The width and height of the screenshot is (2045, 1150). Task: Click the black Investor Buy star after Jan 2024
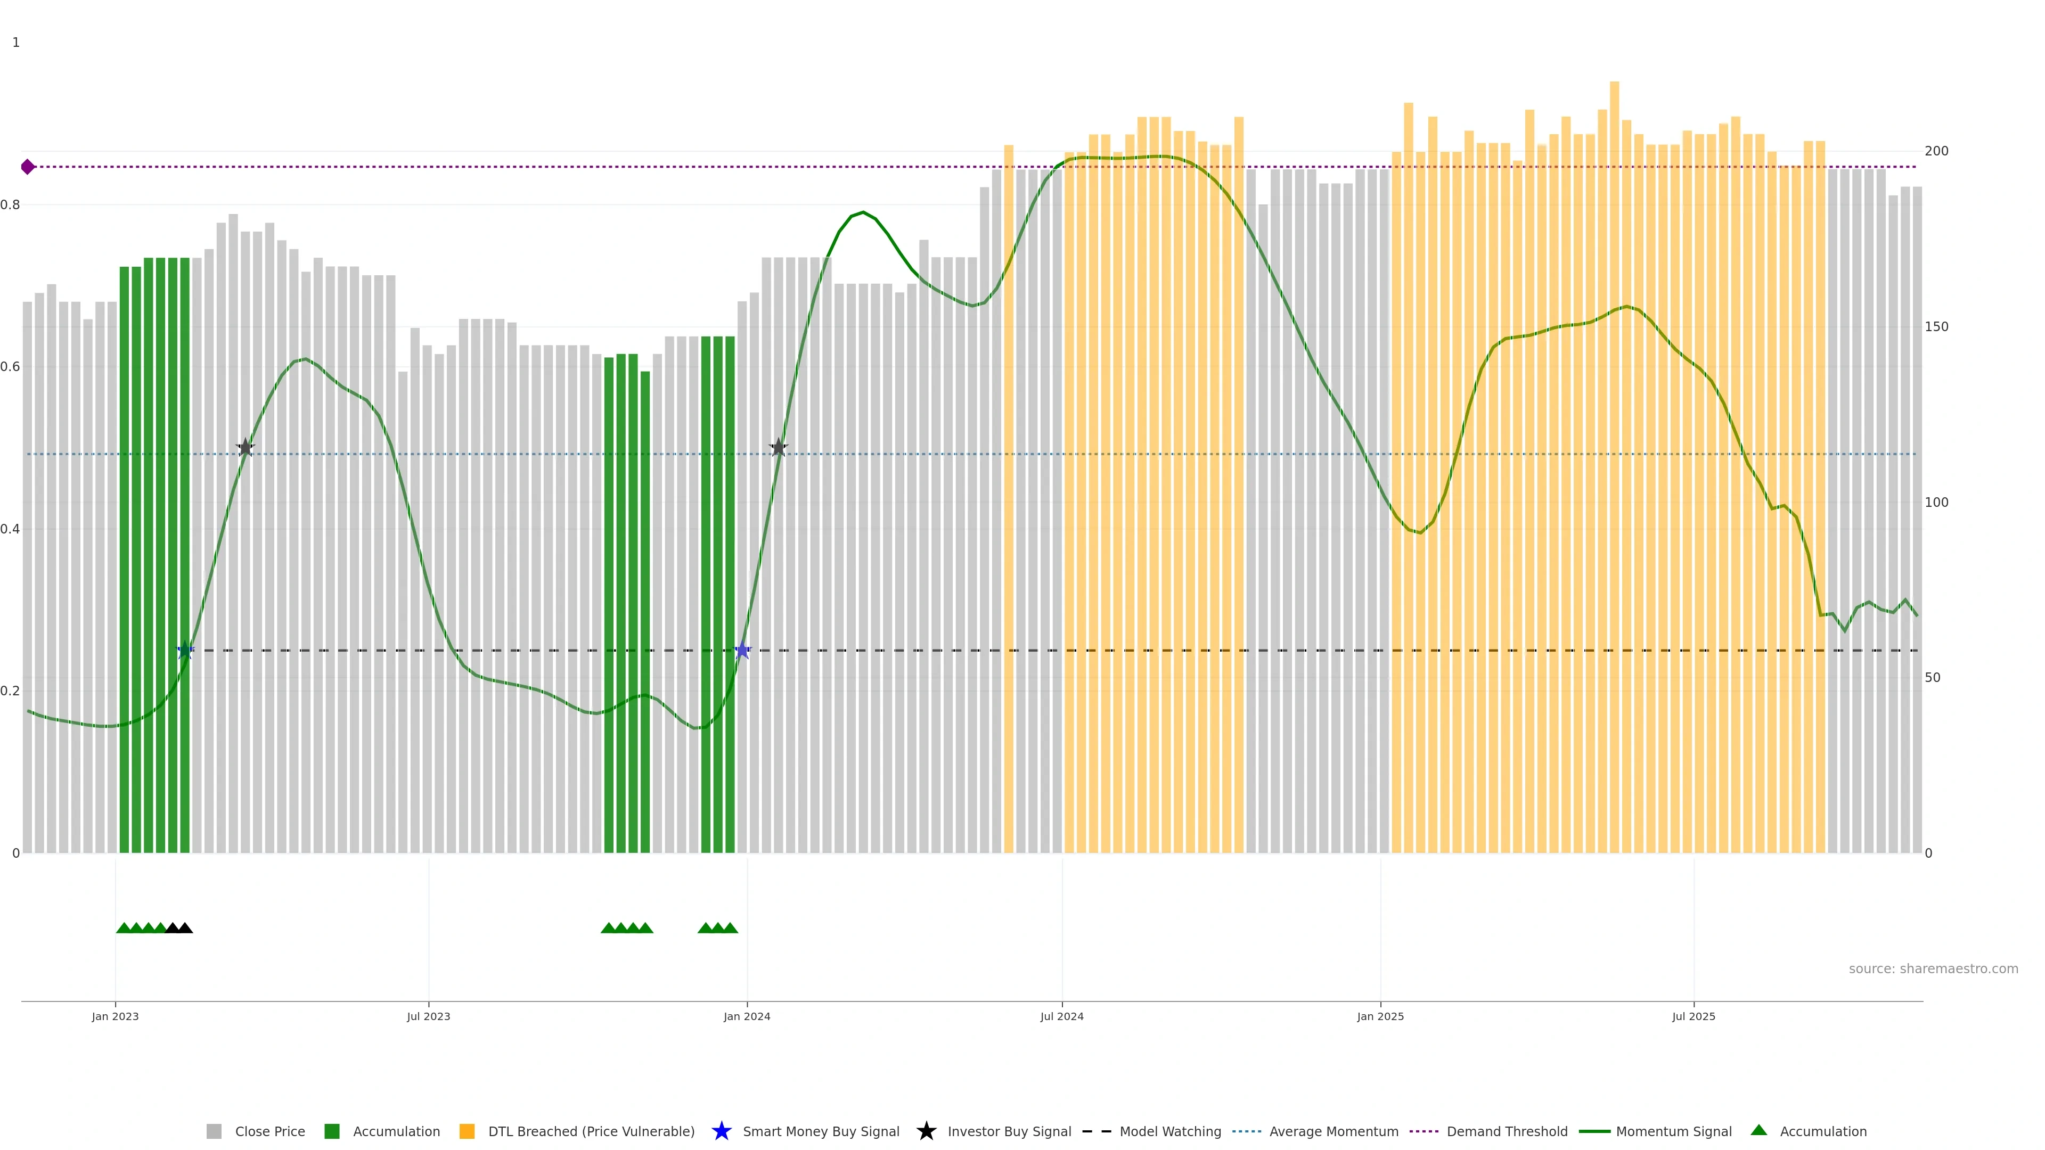(x=779, y=448)
